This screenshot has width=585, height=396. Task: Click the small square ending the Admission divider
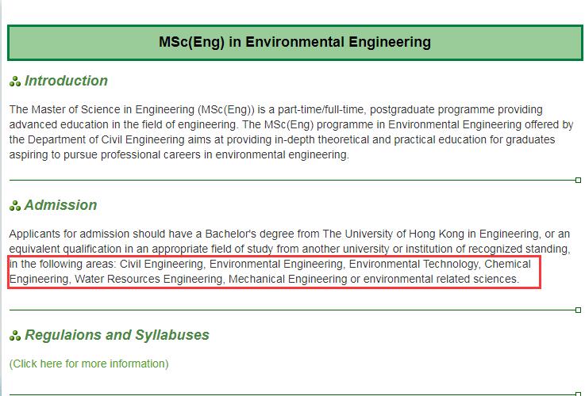pyautogui.click(x=578, y=310)
